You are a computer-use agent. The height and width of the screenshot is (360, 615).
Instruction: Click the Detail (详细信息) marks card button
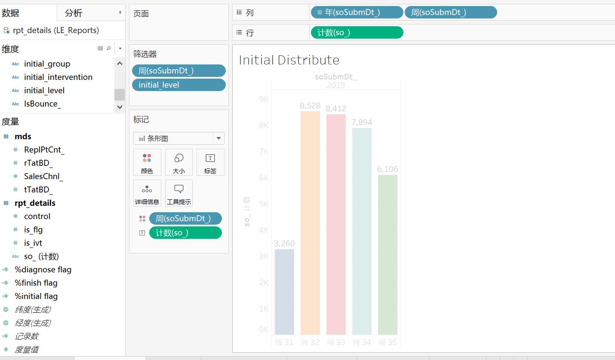point(147,193)
